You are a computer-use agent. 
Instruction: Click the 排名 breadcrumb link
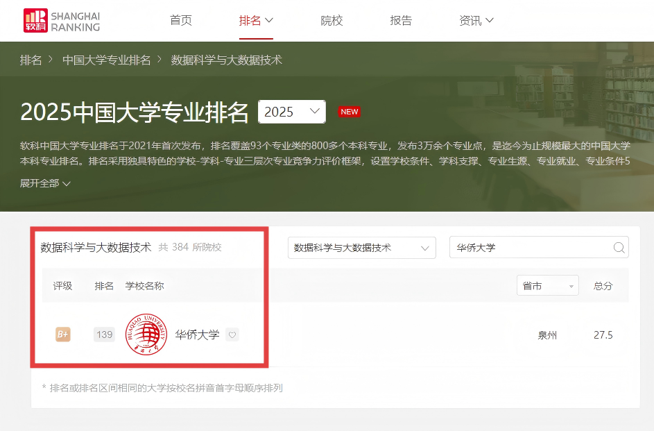(x=31, y=60)
